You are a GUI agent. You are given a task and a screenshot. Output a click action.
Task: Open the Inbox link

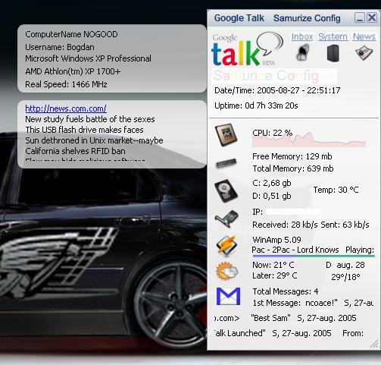(302, 37)
